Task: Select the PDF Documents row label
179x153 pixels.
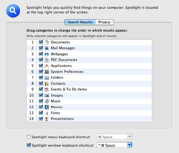Action: (x=64, y=60)
